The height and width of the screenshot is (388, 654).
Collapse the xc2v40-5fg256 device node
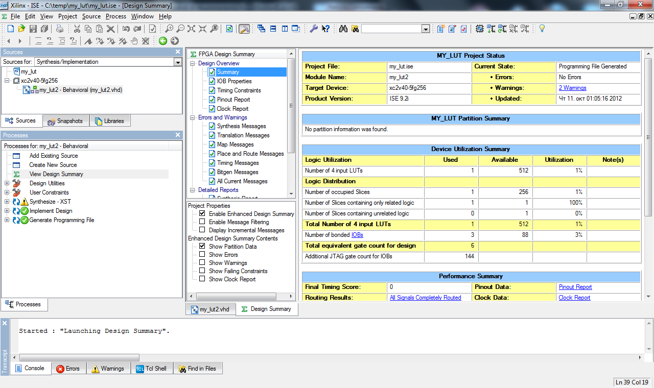[7, 81]
